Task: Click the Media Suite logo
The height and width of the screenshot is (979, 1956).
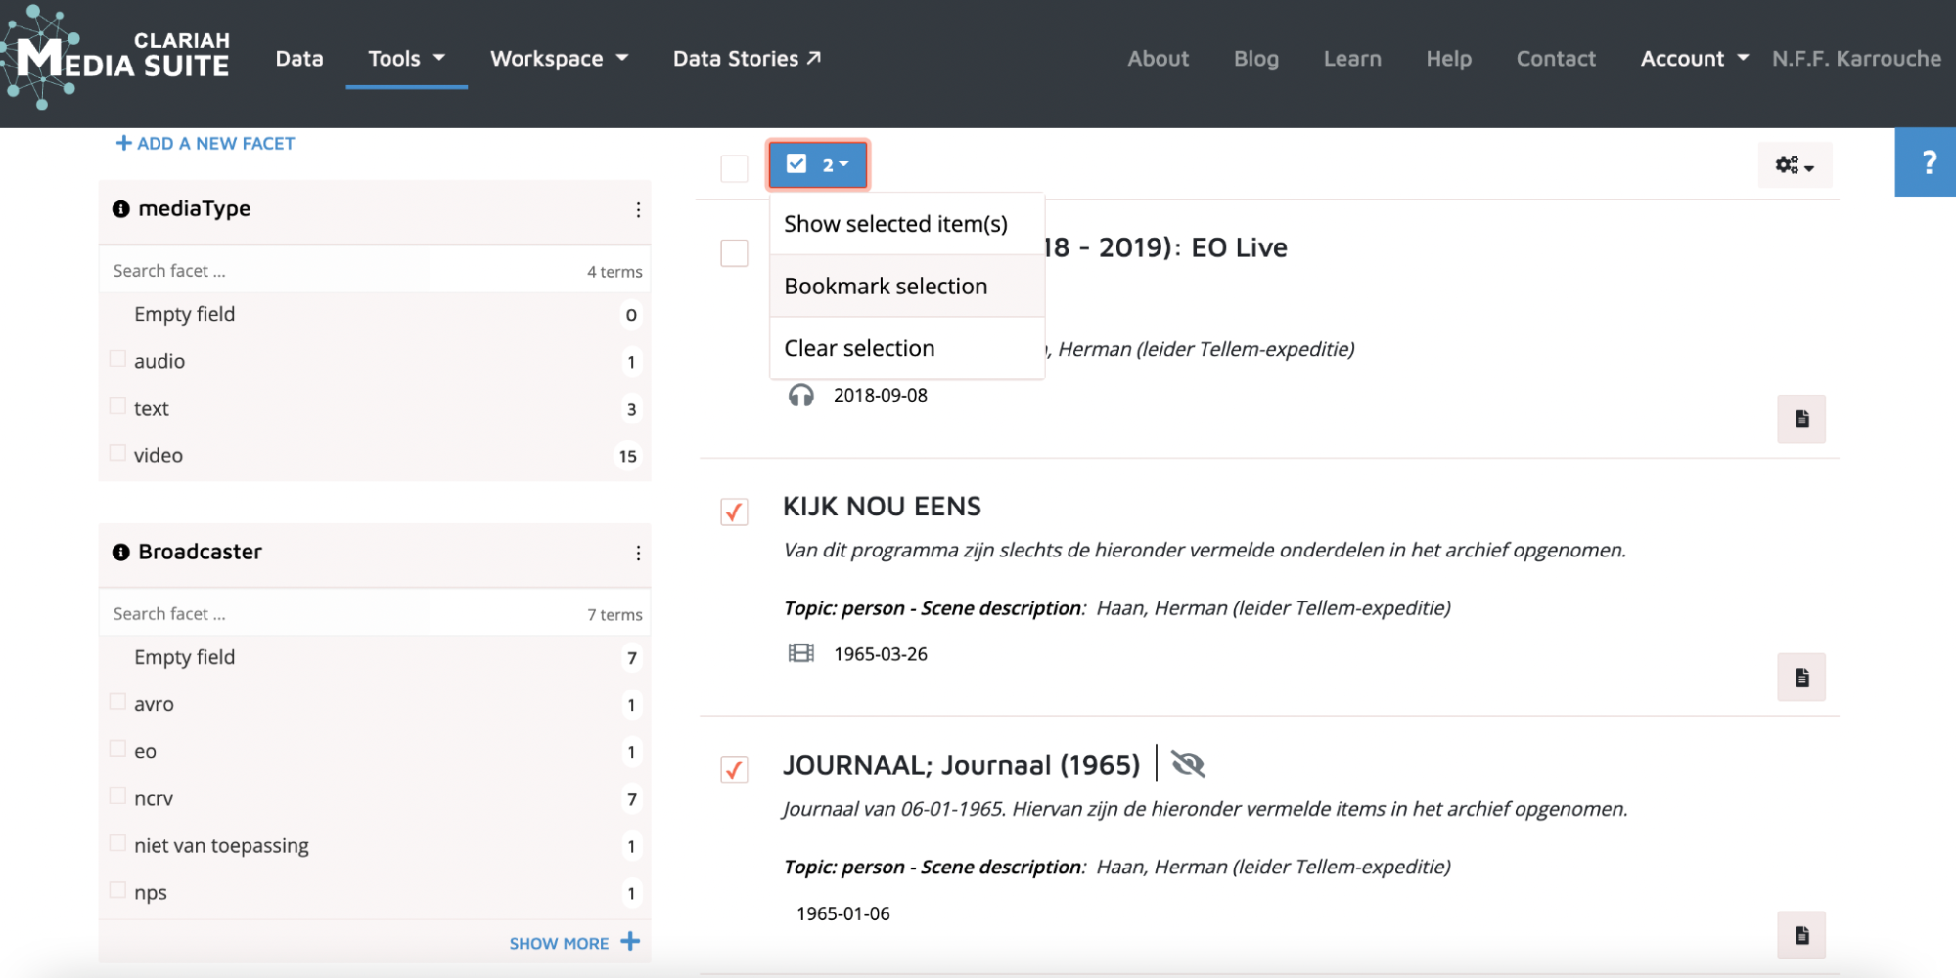Action: tap(115, 57)
